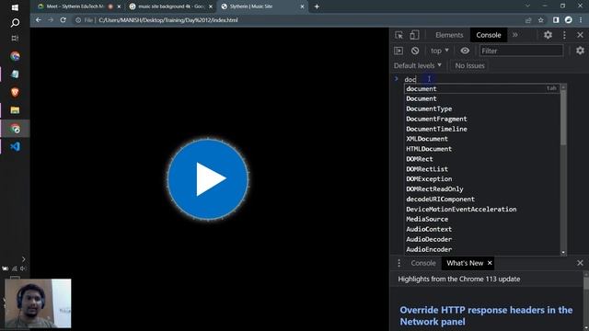The width and height of the screenshot is (589, 331).
Task: Select the inspect element picker icon
Action: click(x=398, y=35)
